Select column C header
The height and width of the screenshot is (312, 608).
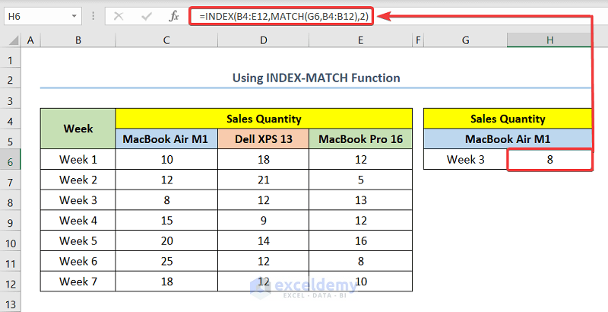pos(166,40)
